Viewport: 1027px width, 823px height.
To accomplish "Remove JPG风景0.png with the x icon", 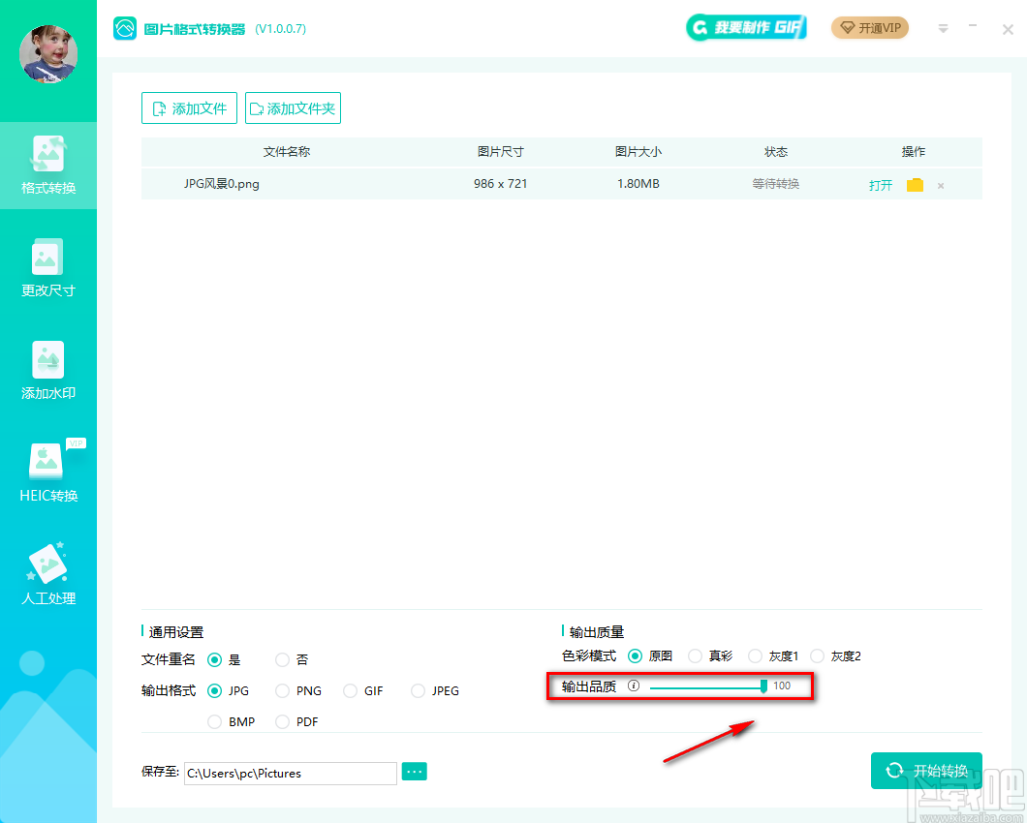I will tap(940, 184).
